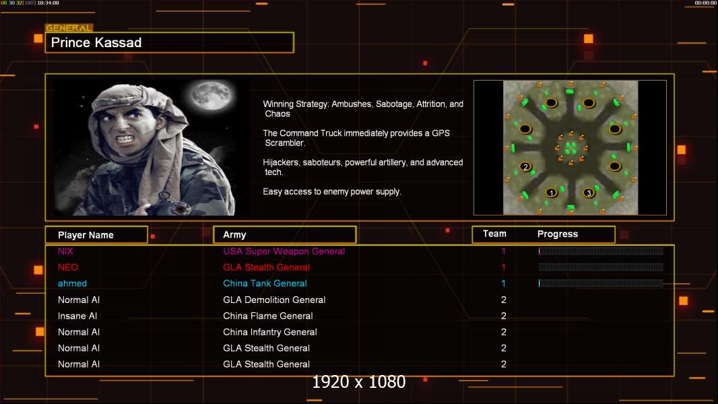Select player name NIX
Screen dimensions: 718x404
click(x=65, y=251)
